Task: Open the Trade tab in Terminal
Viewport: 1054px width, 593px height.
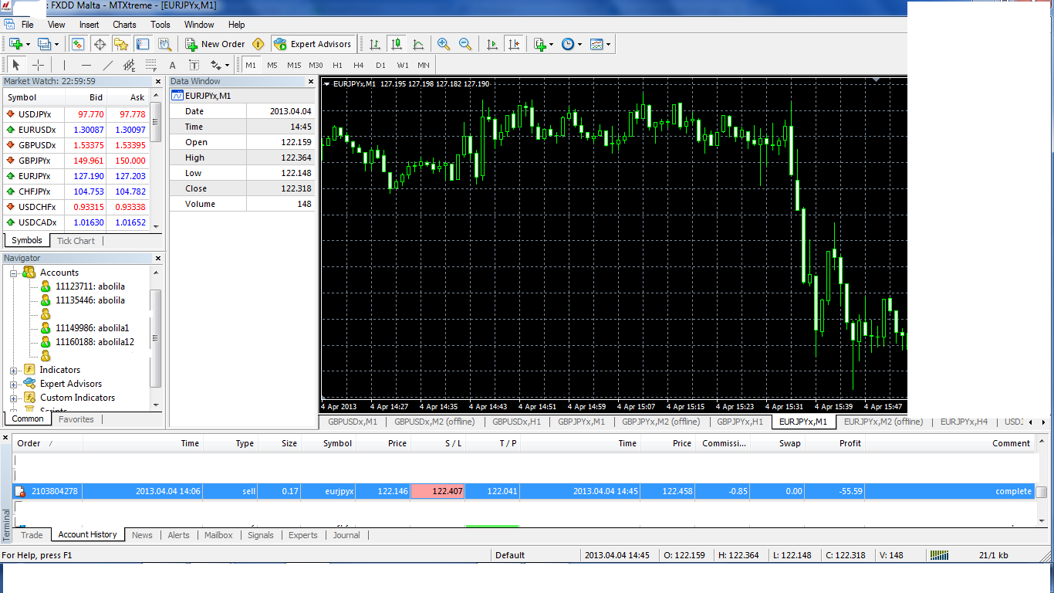Action: click(32, 535)
